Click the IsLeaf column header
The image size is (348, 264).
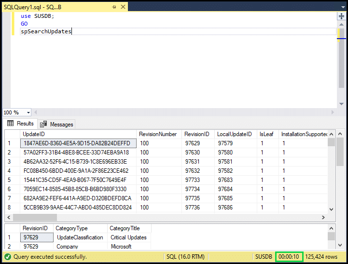point(268,134)
